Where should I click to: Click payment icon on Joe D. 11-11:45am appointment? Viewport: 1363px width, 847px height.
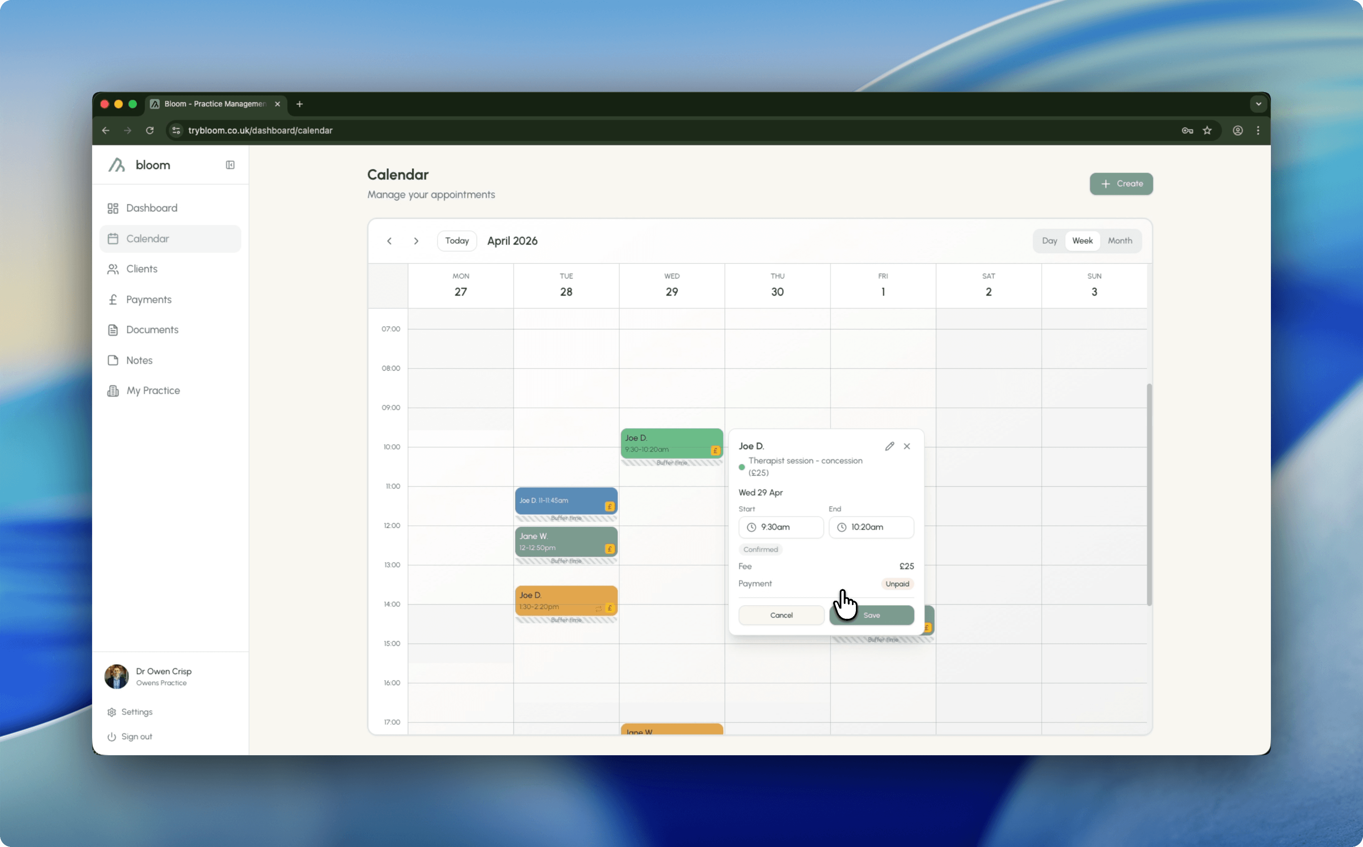coord(609,506)
